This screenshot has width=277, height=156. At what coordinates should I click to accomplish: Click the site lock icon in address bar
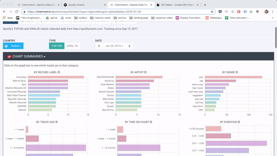(24, 12)
